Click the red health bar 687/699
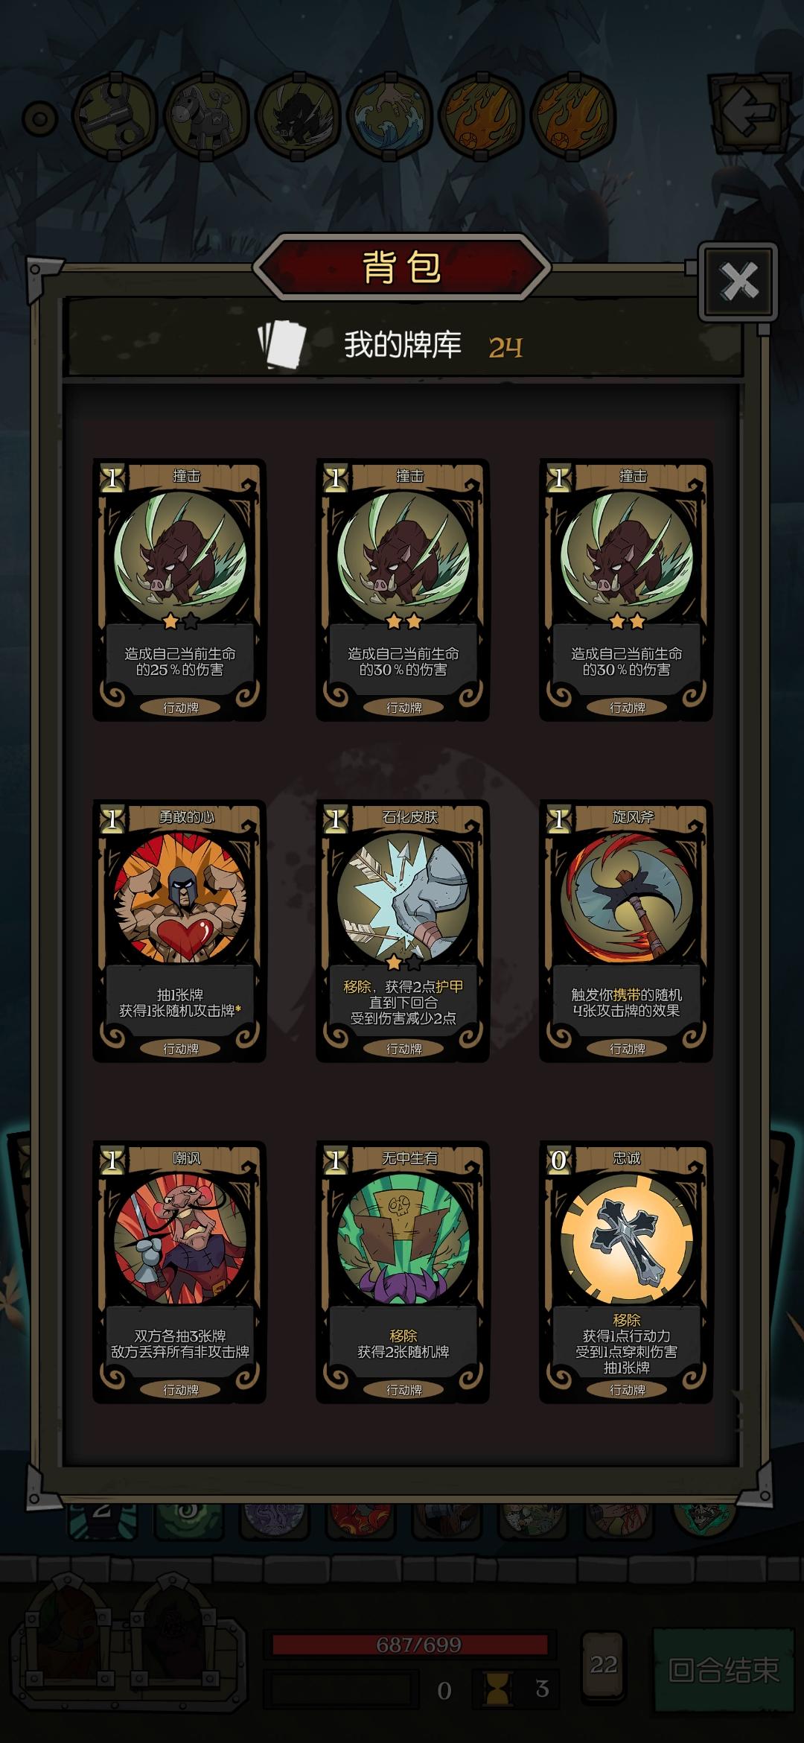This screenshot has width=804, height=1743. (410, 1644)
